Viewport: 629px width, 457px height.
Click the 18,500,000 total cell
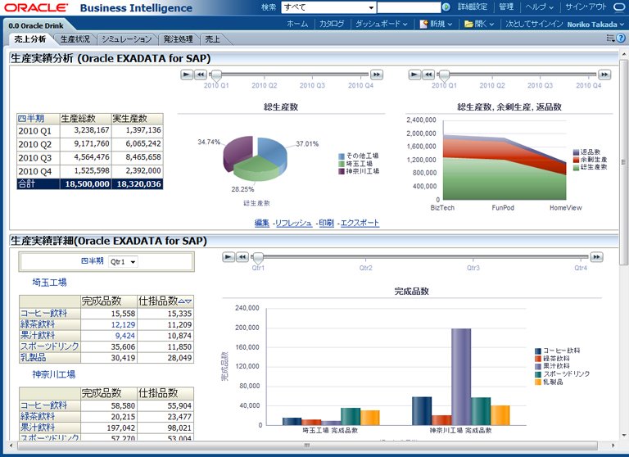(x=85, y=184)
